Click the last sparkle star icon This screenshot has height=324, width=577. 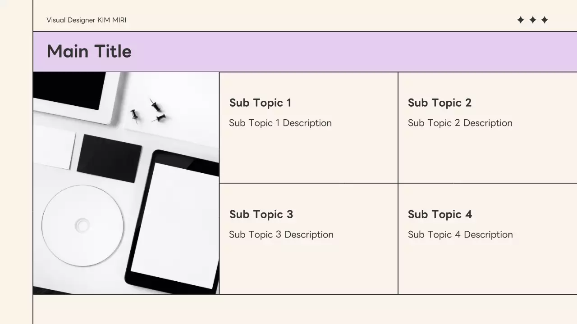(545, 20)
